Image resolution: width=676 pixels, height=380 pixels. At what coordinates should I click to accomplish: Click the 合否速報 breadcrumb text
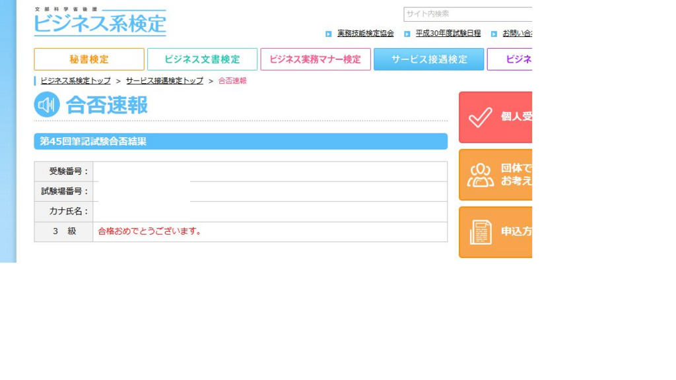[232, 80]
